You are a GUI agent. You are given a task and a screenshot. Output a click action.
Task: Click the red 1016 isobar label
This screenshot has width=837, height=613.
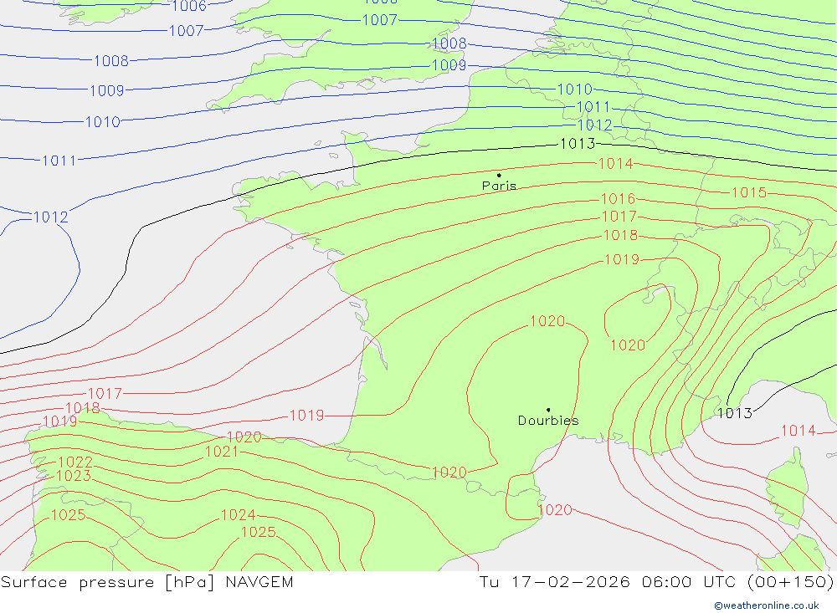point(619,199)
